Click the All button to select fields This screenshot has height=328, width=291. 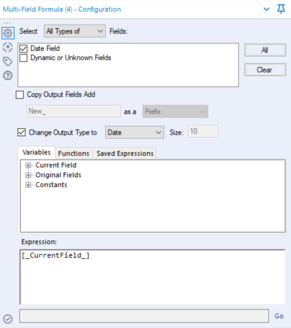click(x=264, y=50)
